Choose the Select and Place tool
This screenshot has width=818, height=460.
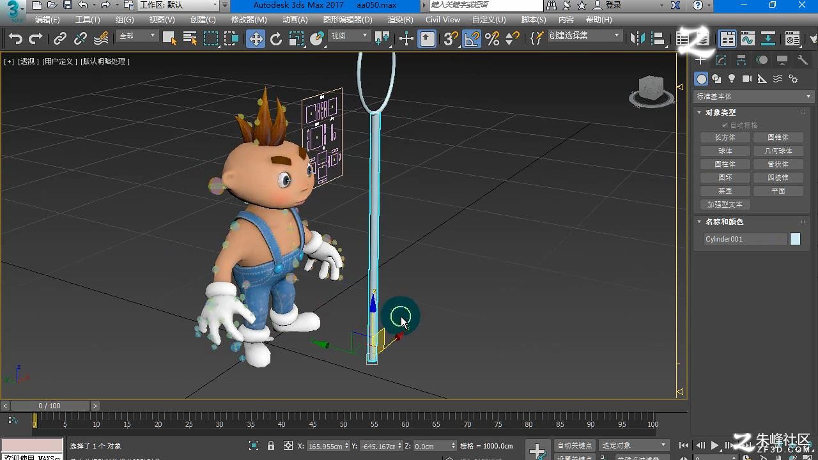[317, 39]
